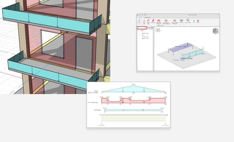Collapse the G load case tree node
This screenshot has width=234, height=142.
(140, 32)
